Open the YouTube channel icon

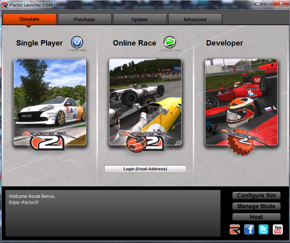pos(278,230)
